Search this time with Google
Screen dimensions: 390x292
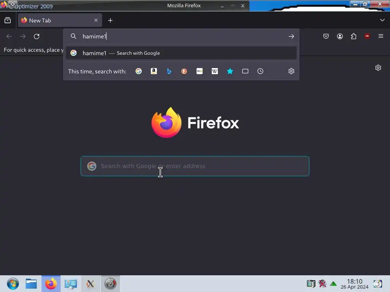tap(139, 71)
